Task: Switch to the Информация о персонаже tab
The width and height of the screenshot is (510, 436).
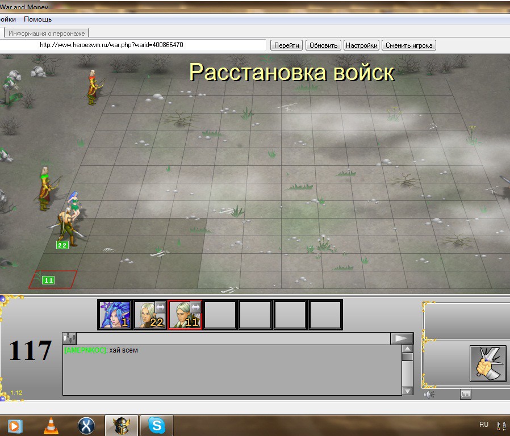Action: click(x=47, y=33)
